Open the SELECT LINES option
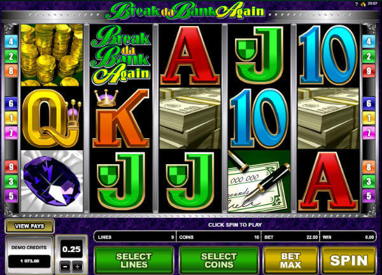The width and height of the screenshot is (382, 275). coord(134,260)
